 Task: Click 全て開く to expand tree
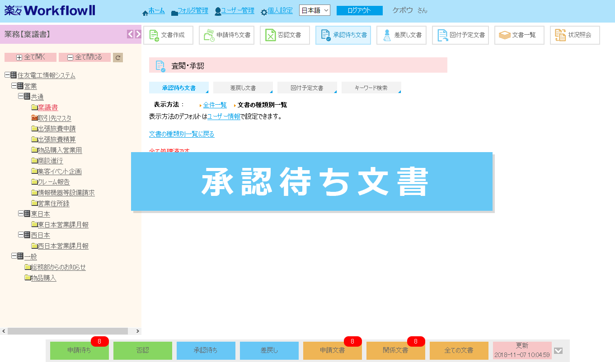click(30, 57)
